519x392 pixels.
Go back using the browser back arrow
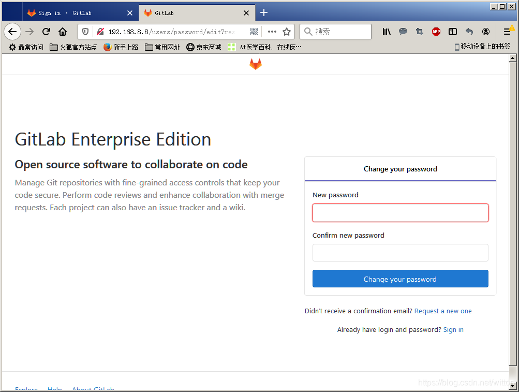[x=12, y=32]
